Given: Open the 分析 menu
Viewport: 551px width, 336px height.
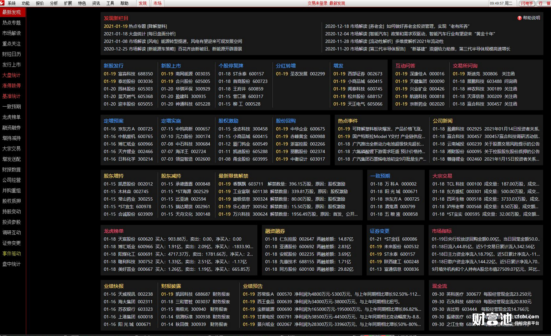Looking at the screenshot, I should pos(54,3).
